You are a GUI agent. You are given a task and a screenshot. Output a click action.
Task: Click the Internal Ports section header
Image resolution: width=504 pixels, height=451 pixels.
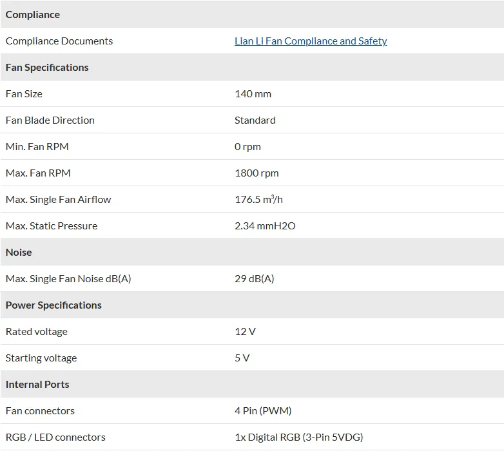coord(37,385)
